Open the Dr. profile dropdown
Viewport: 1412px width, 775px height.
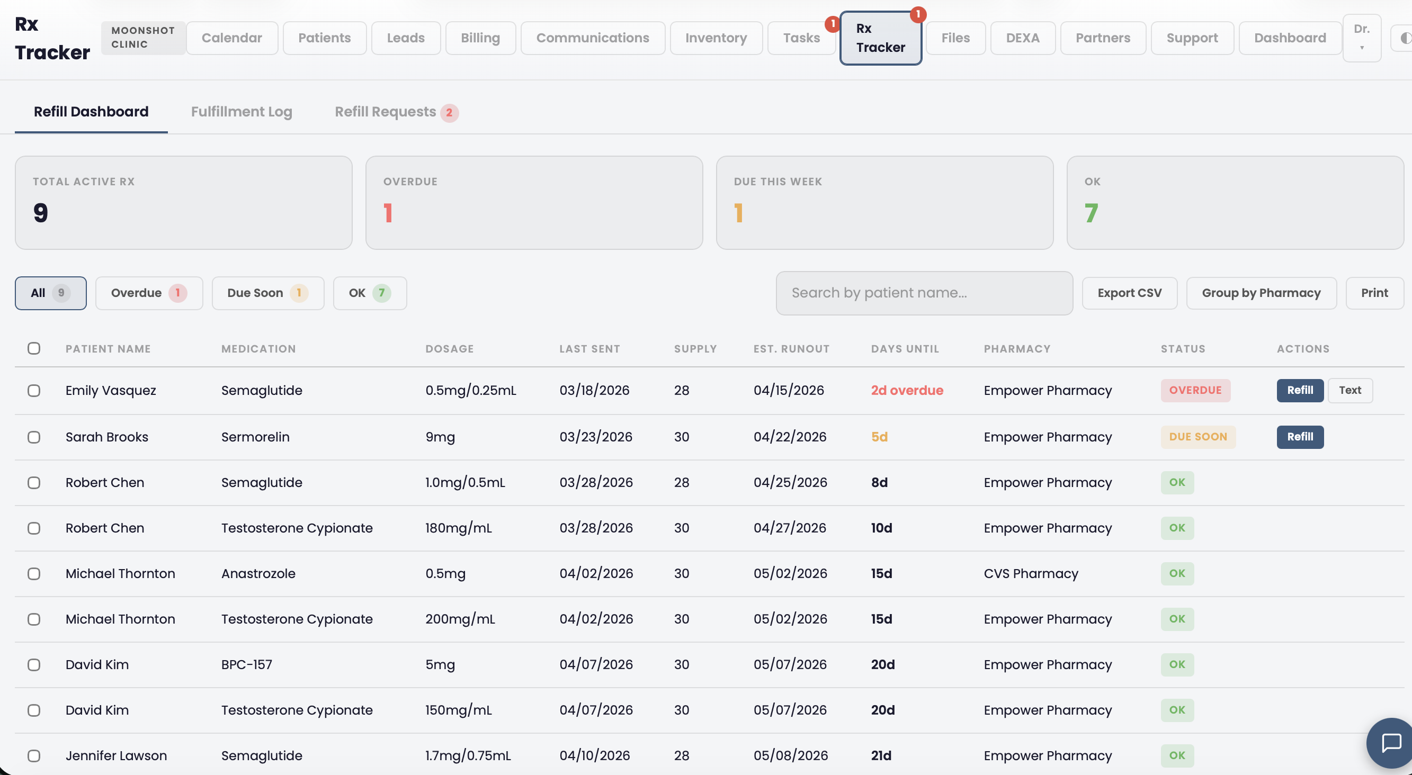click(x=1363, y=38)
